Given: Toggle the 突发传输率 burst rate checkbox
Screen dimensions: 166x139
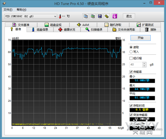Looking at the screenshot, I should pyautogui.click(x=131, y=115).
